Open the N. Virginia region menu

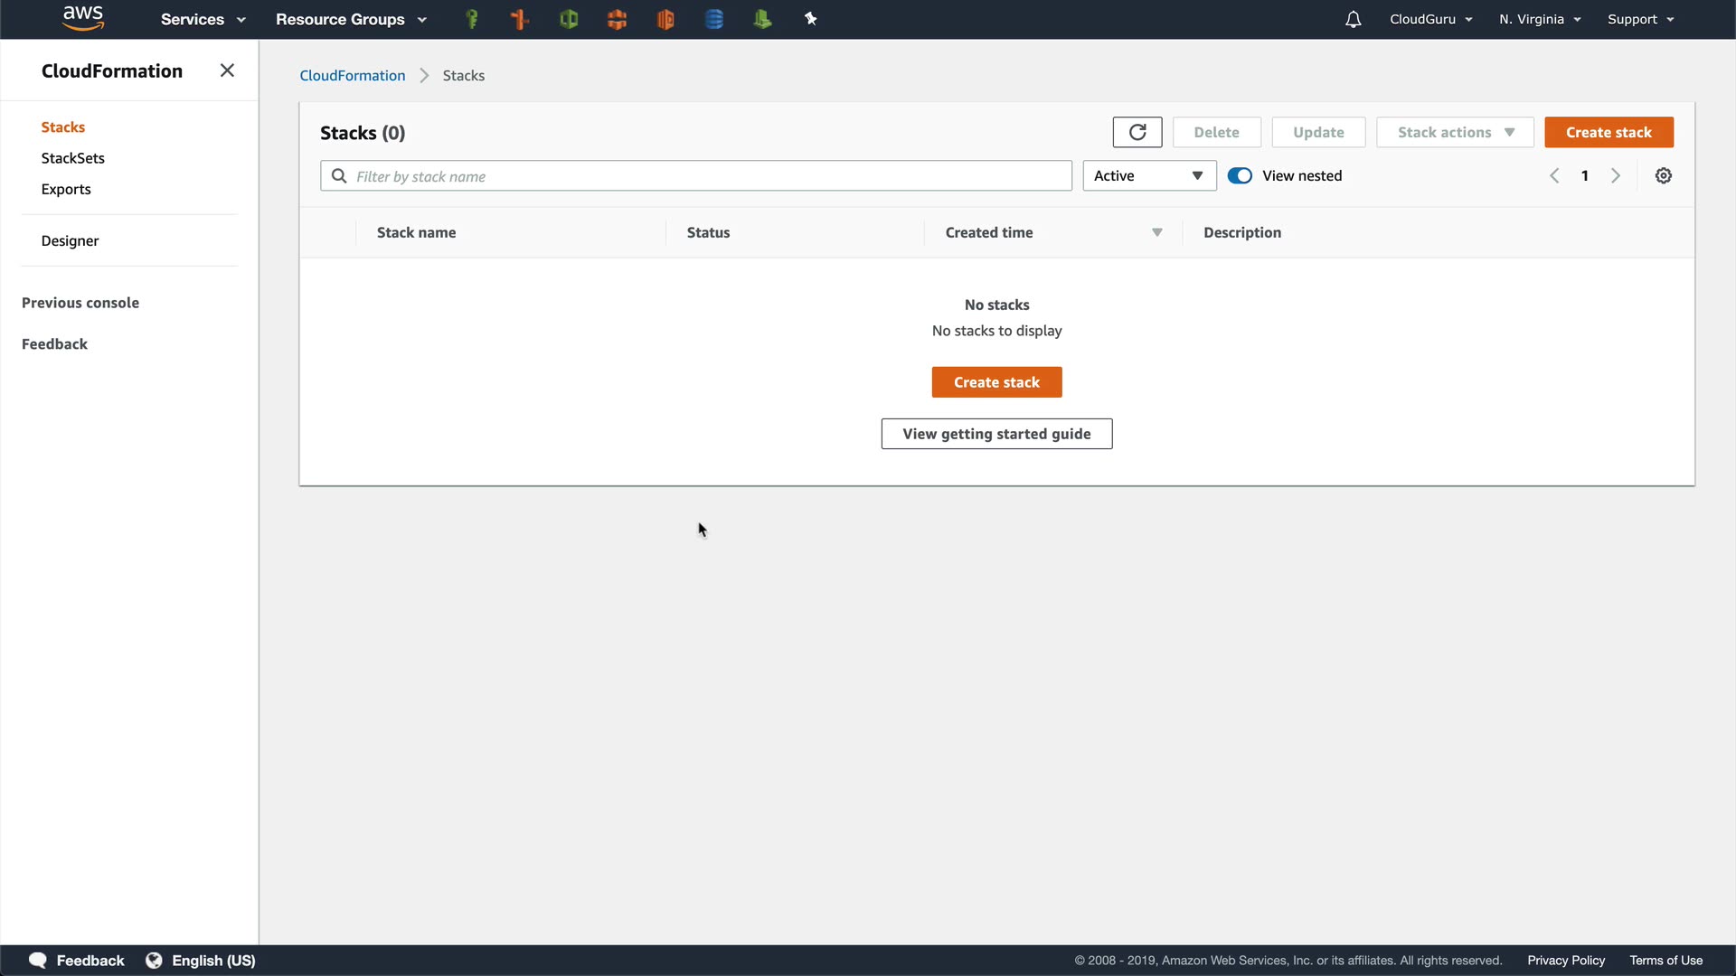coord(1539,19)
